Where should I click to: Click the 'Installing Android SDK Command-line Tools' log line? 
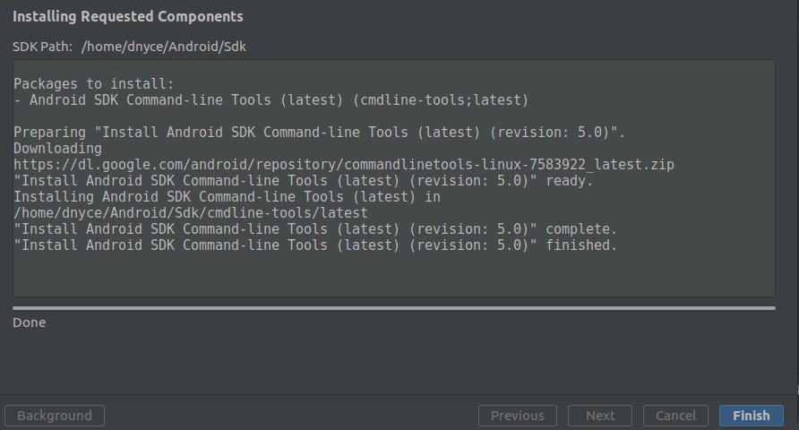point(228,197)
